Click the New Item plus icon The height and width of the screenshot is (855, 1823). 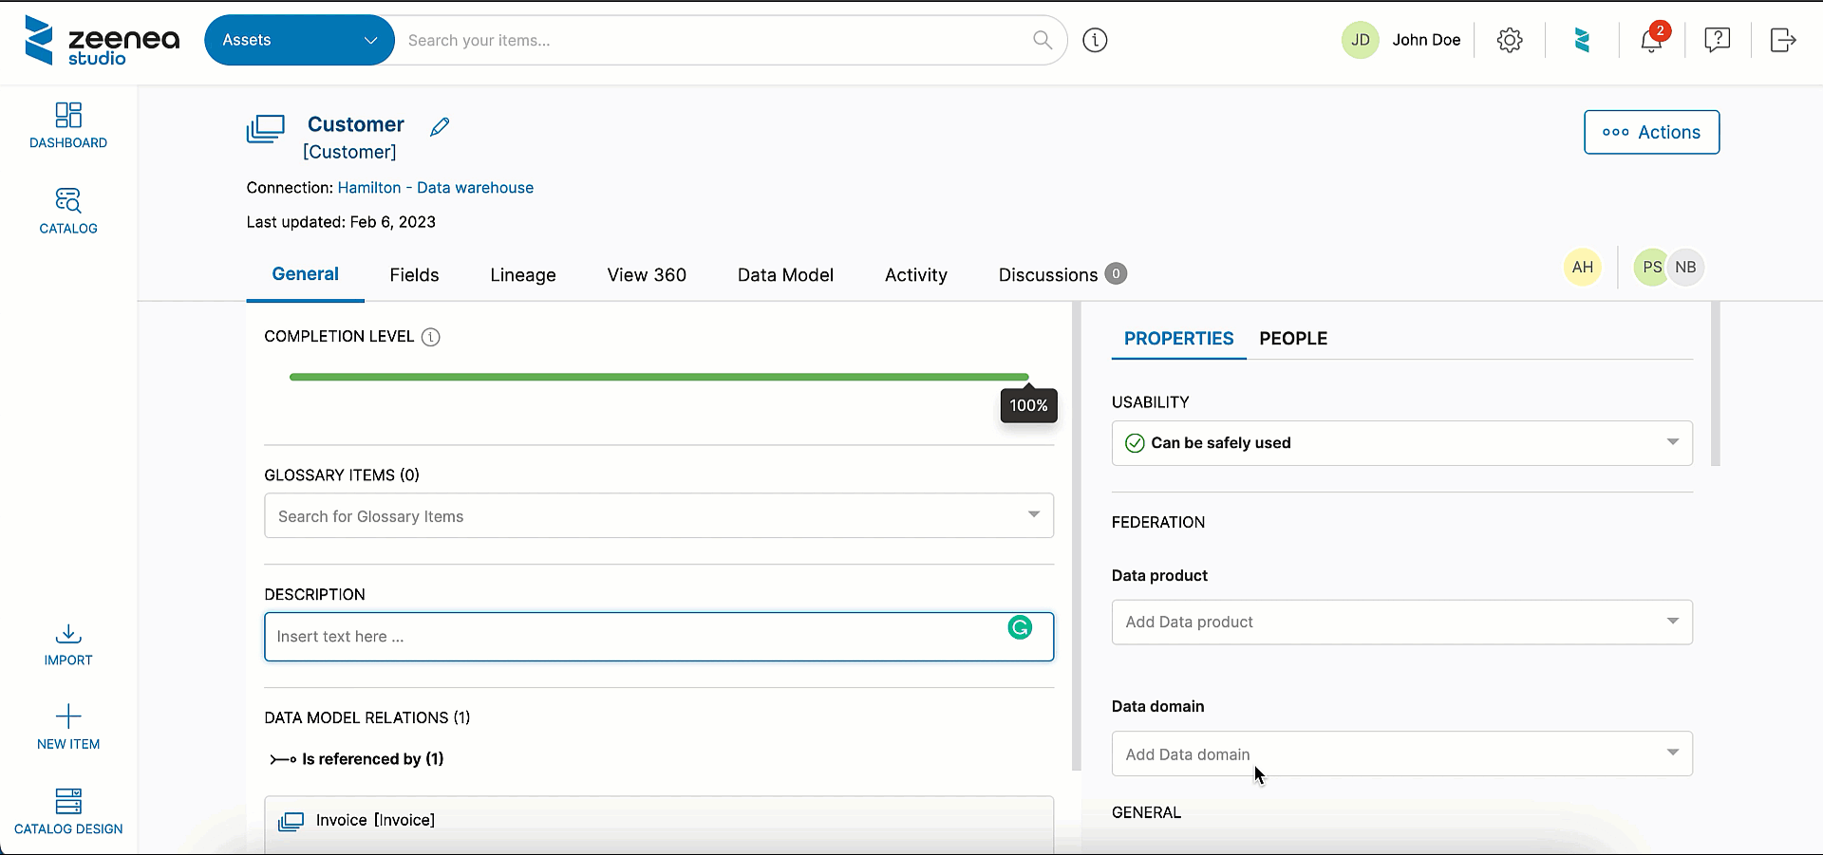(67, 718)
